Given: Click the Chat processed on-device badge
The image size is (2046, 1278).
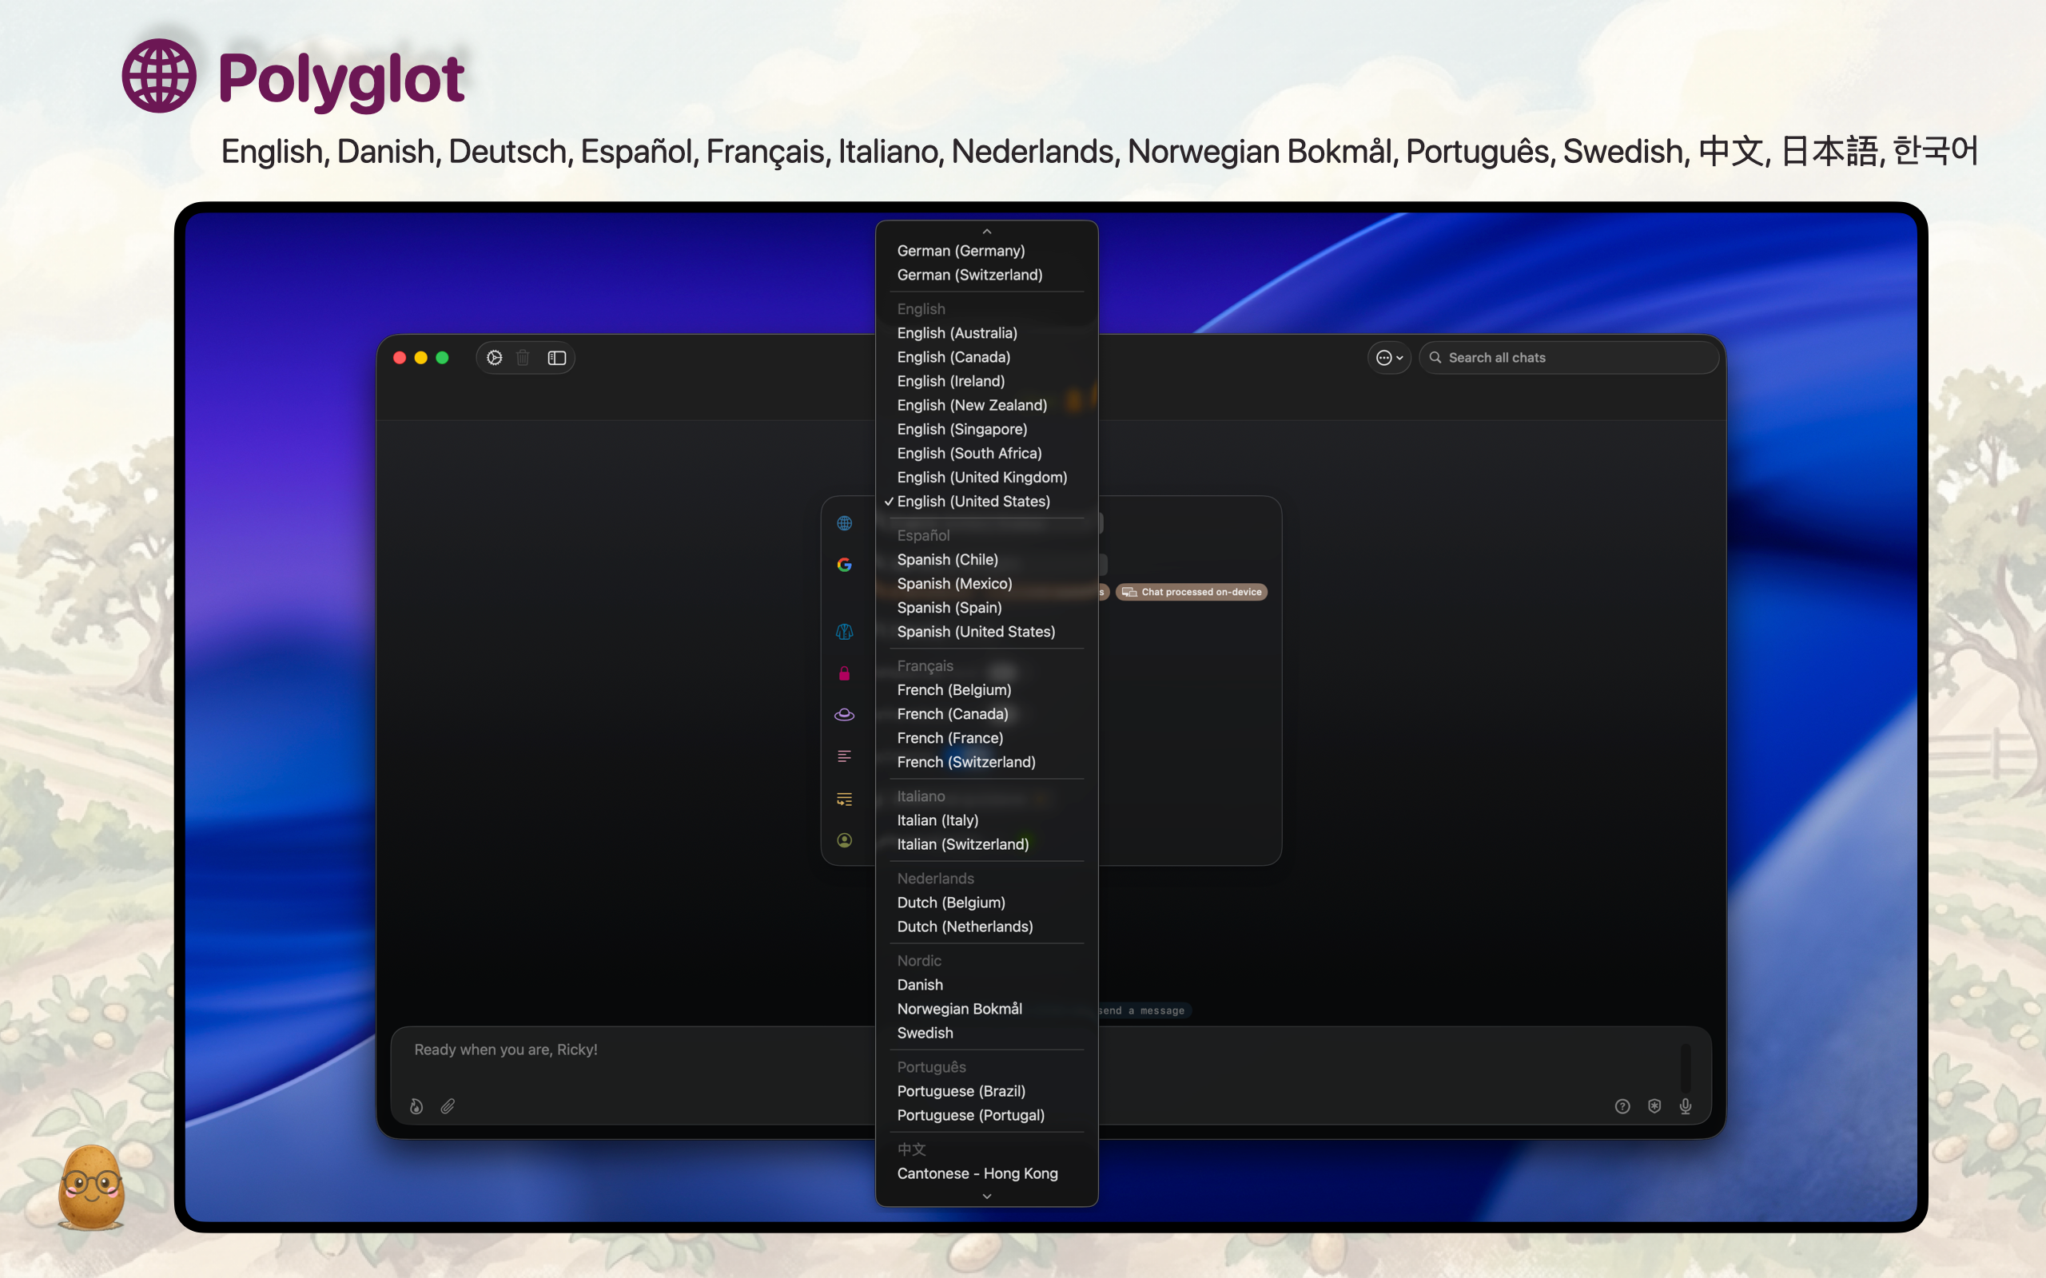Looking at the screenshot, I should tap(1192, 592).
